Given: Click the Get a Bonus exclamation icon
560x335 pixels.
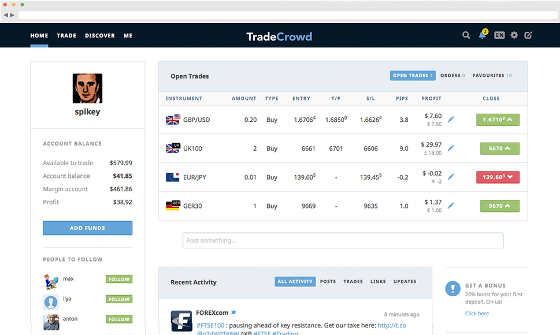Looking at the screenshot, I should point(453,288).
